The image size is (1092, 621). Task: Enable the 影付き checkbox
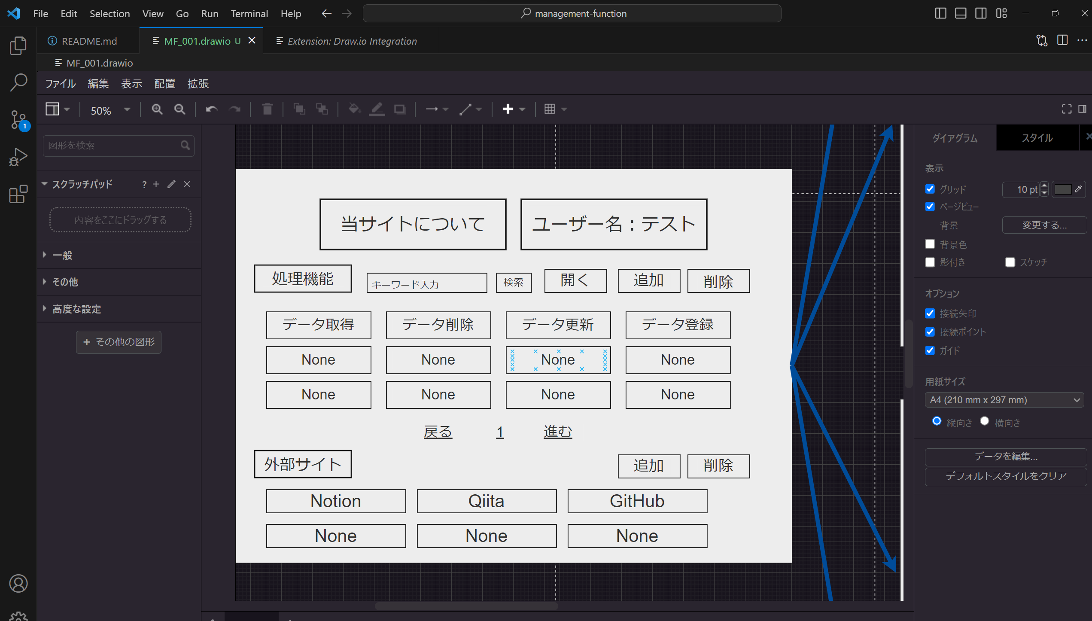930,262
